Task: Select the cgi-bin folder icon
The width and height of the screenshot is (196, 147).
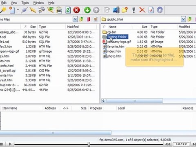Action: tap(105, 32)
